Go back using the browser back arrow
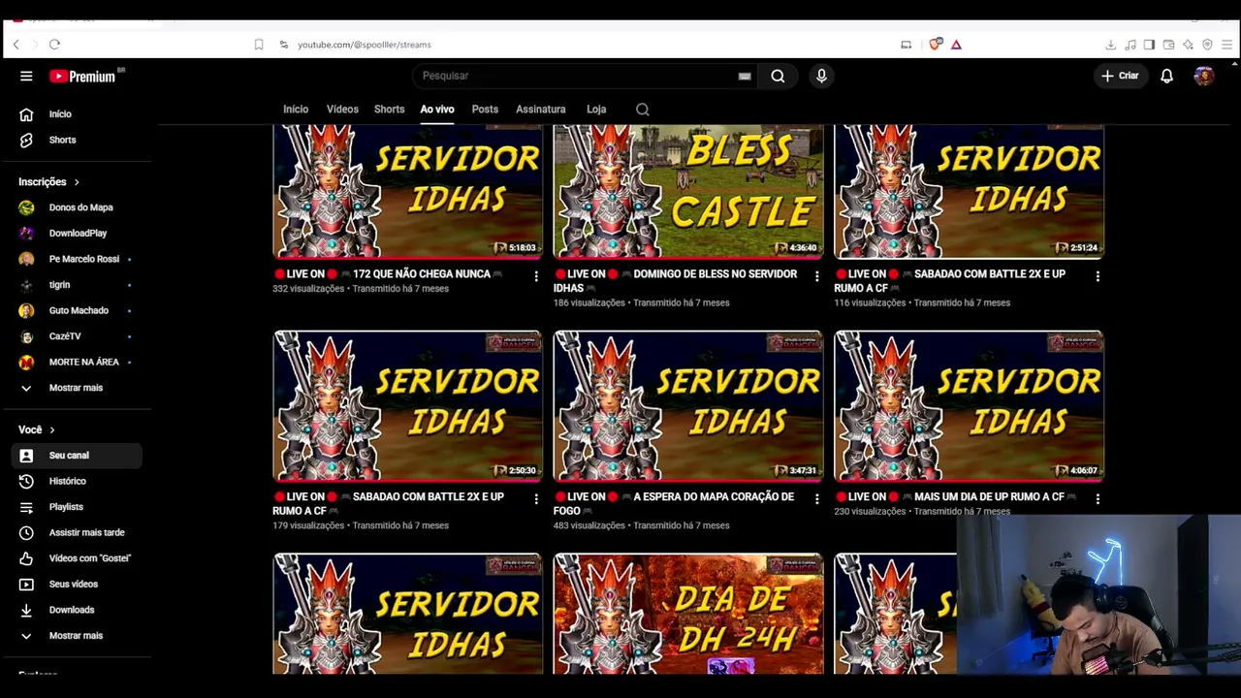Image resolution: width=1241 pixels, height=698 pixels. pos(16,45)
